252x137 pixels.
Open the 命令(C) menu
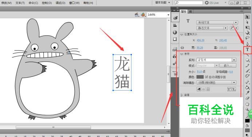coord(33,3)
